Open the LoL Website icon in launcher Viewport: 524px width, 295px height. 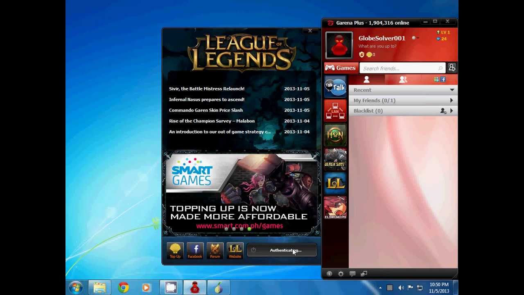(235, 251)
